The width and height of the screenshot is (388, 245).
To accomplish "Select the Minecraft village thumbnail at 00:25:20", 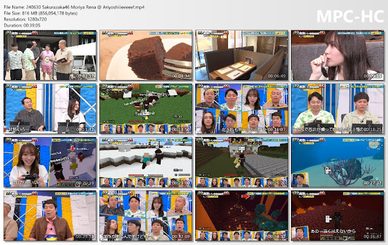I will pos(241,162).
